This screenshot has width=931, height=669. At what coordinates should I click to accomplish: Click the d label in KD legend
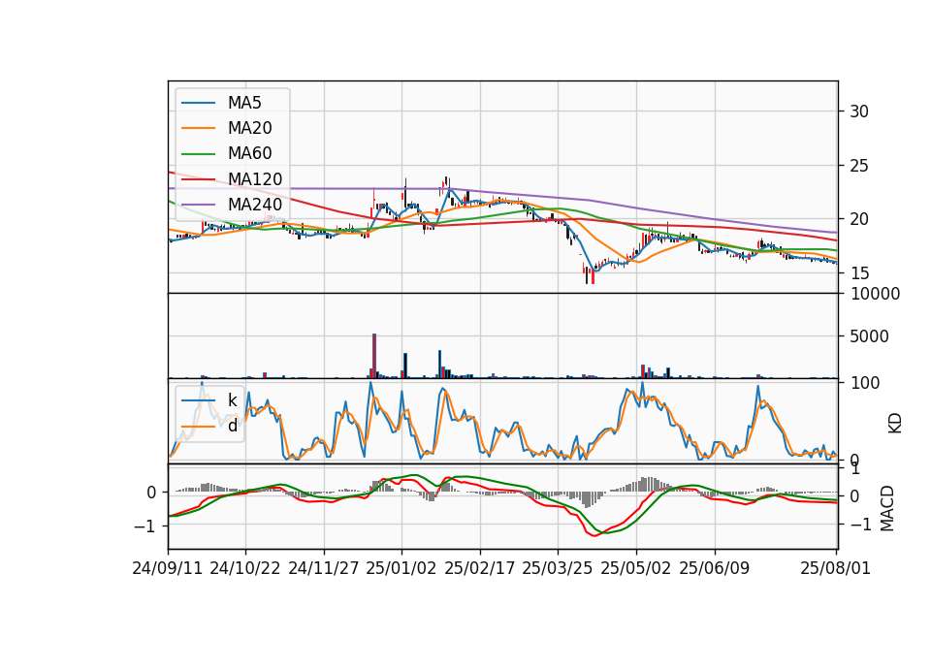tap(233, 426)
